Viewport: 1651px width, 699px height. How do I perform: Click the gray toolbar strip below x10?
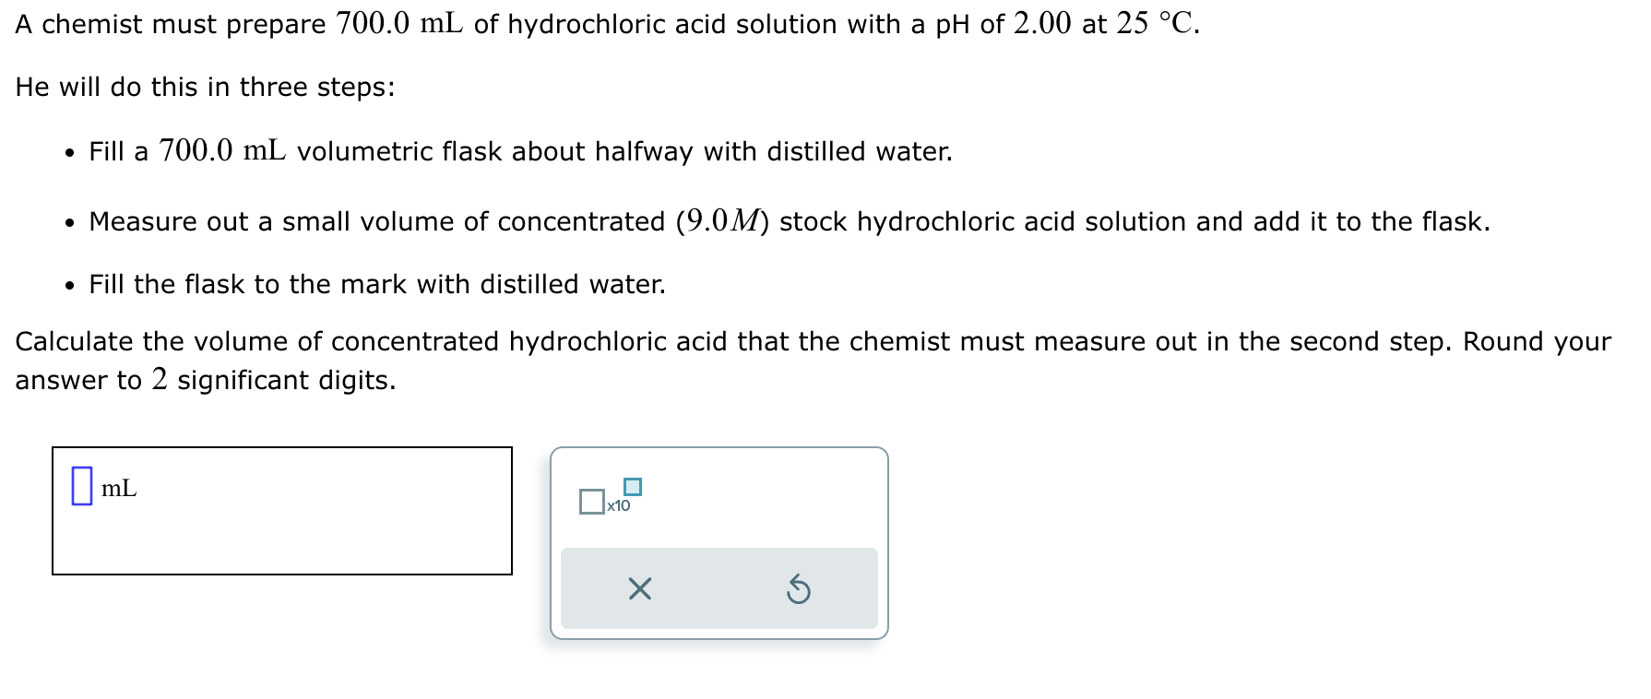point(718,588)
